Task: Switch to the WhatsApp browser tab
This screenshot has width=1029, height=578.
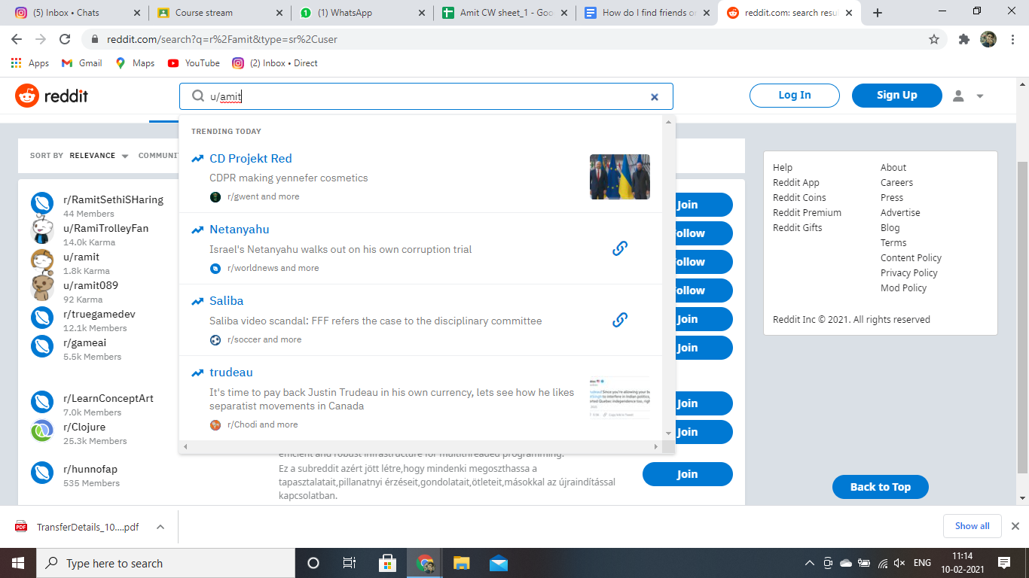Action: pyautogui.click(x=362, y=13)
